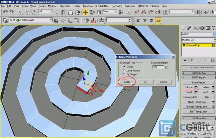Open the Display panel tab icon
This screenshot has width=216, height=138.
tap(208, 28)
